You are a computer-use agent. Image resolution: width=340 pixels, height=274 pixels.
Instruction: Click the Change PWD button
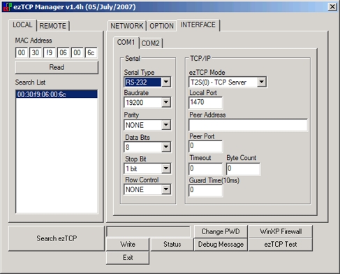[221, 231]
